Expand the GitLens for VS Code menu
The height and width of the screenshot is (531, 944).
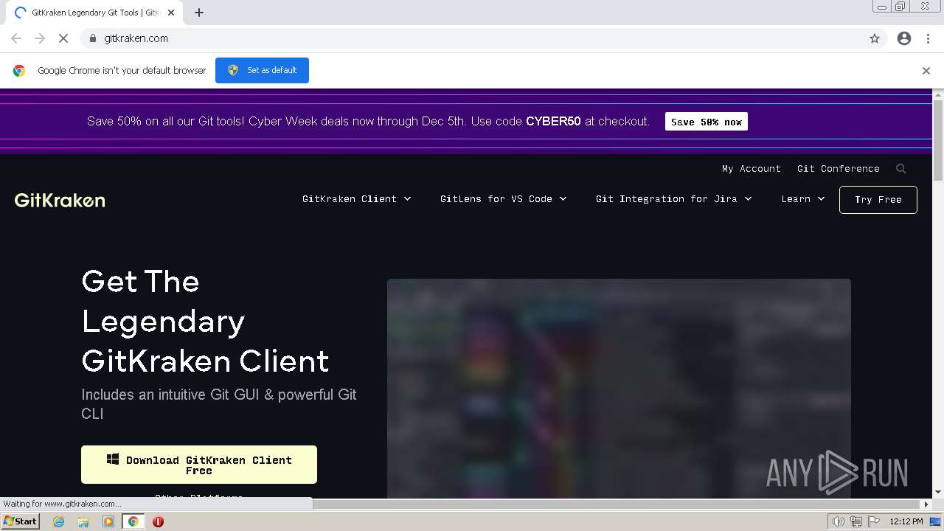click(504, 199)
